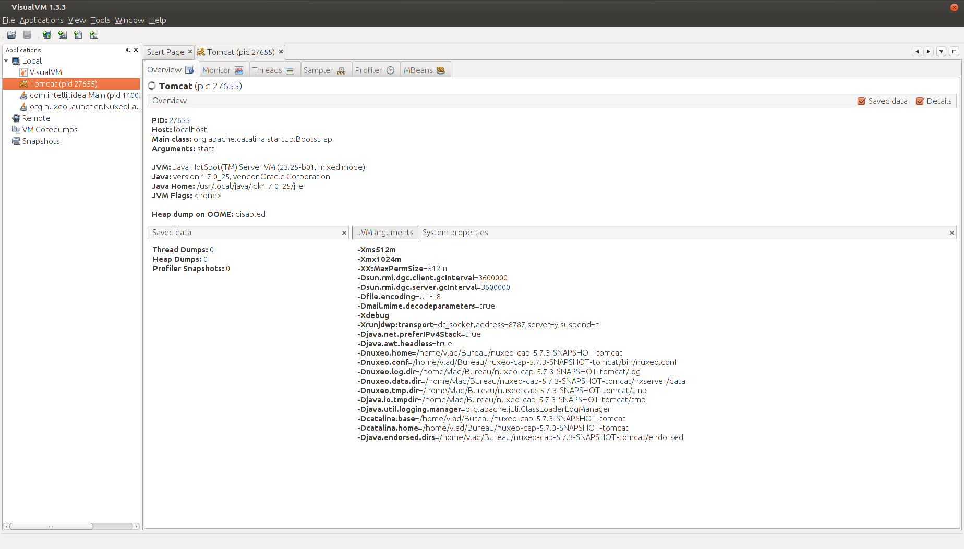
Task: Click the Add Application Snapshot toolbar icon
Action: [94, 35]
